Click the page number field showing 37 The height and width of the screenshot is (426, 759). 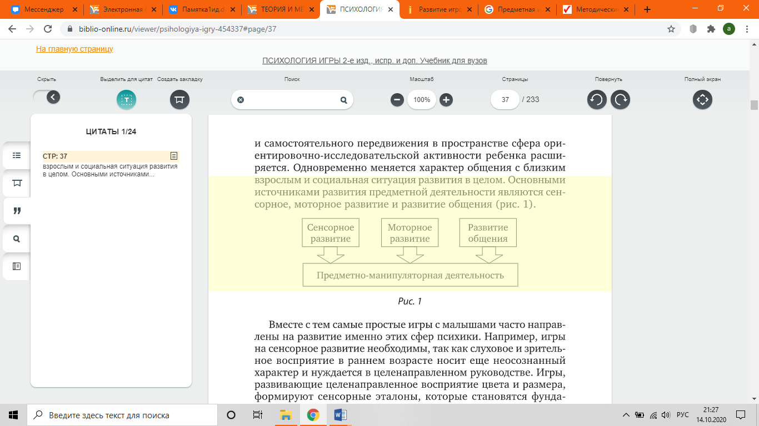505,100
